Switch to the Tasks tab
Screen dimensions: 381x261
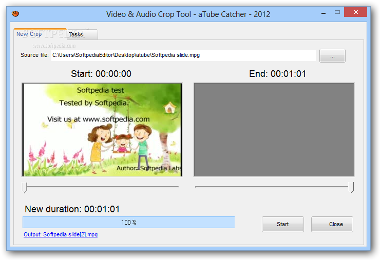click(82, 34)
